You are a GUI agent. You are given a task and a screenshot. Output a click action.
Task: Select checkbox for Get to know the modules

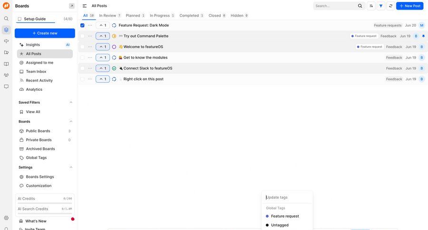82,57
